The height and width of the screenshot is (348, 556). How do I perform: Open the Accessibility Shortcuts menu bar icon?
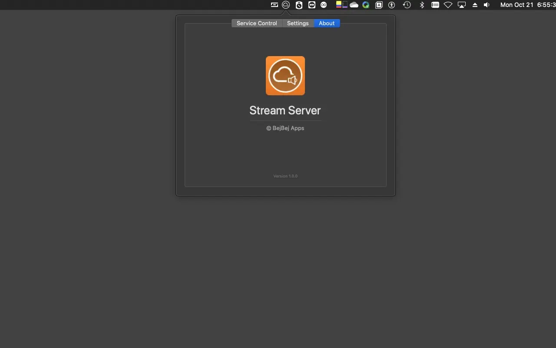pyautogui.click(x=391, y=5)
